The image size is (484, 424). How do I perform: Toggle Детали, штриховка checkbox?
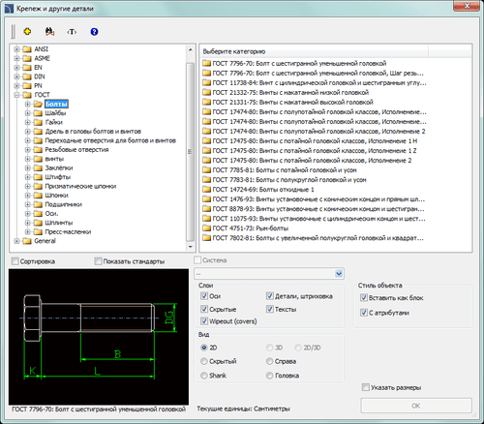coord(270,296)
